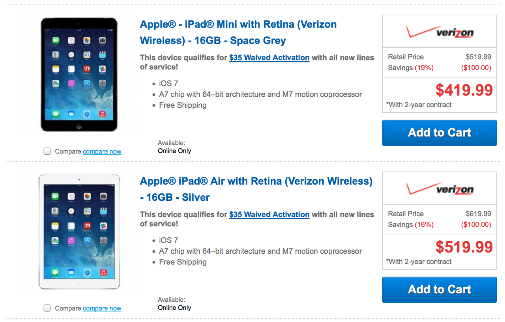The height and width of the screenshot is (322, 505).
Task: Click the $419.99 price for iPad Mini
Action: (x=464, y=90)
